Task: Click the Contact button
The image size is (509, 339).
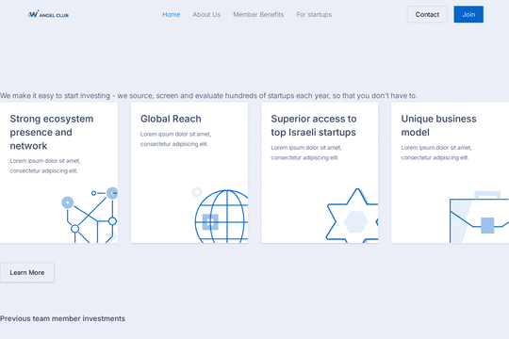Action: (x=427, y=14)
